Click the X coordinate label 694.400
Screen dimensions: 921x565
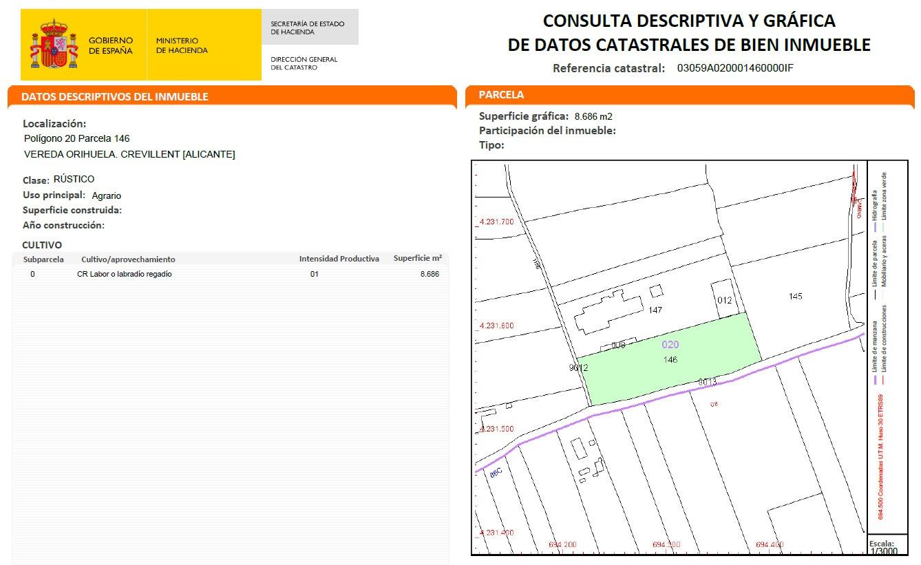click(770, 544)
